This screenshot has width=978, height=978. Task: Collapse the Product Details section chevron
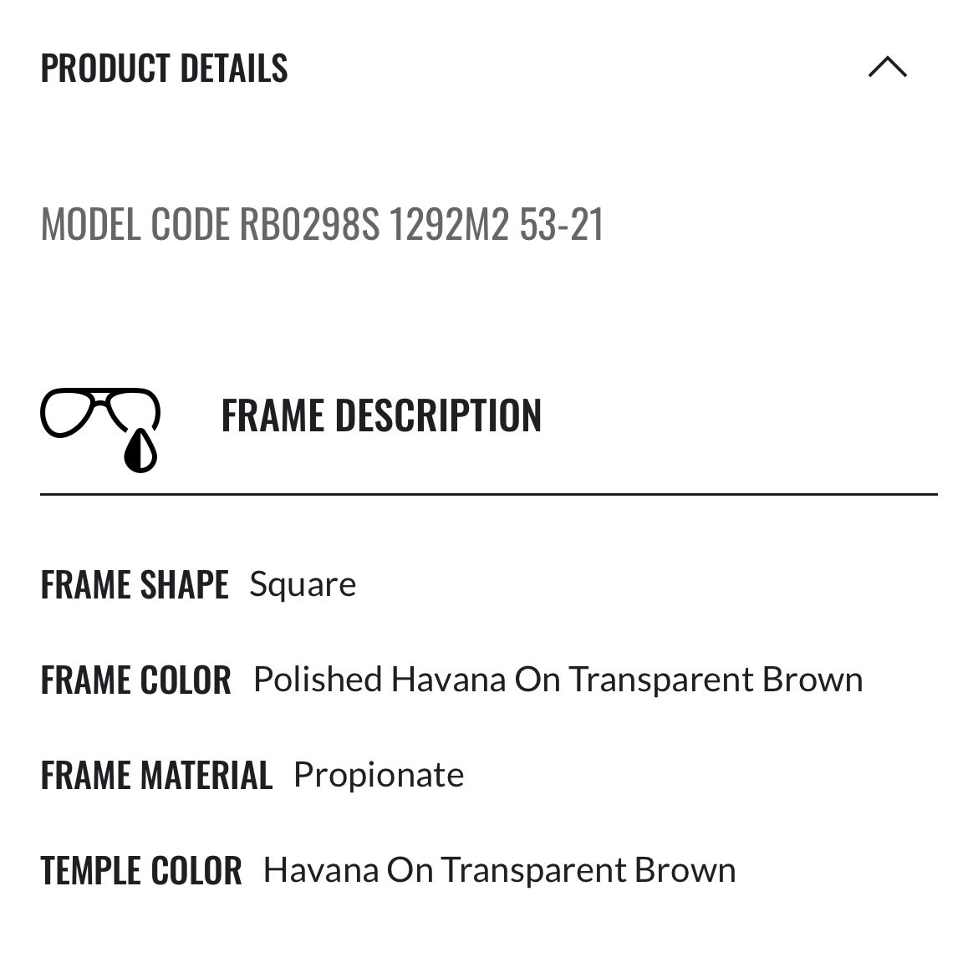click(887, 67)
